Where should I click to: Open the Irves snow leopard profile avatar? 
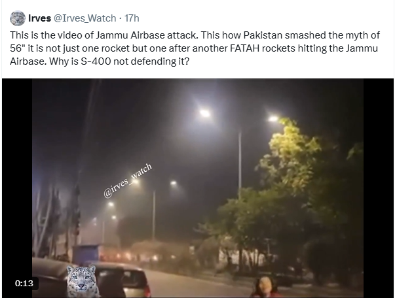pos(18,18)
